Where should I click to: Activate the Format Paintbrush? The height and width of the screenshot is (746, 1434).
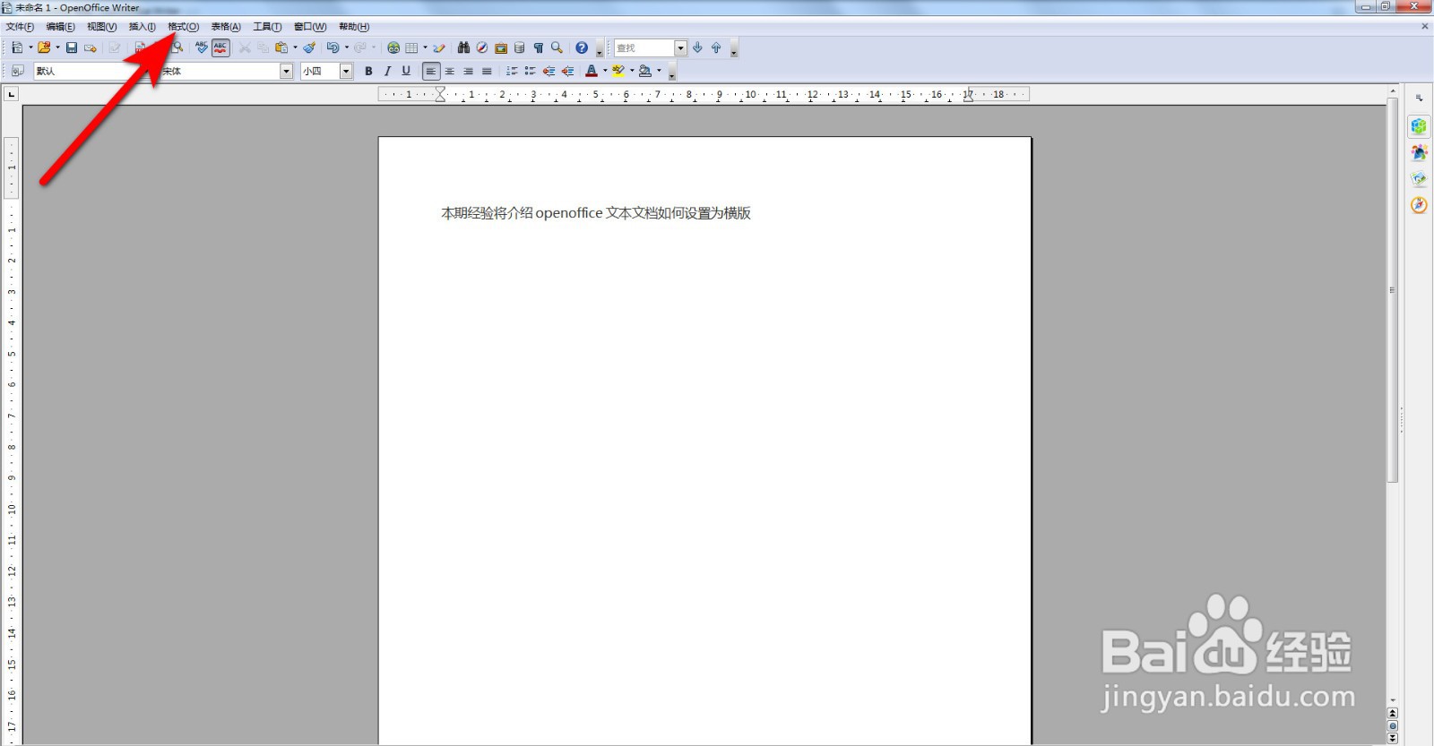pyautogui.click(x=309, y=47)
